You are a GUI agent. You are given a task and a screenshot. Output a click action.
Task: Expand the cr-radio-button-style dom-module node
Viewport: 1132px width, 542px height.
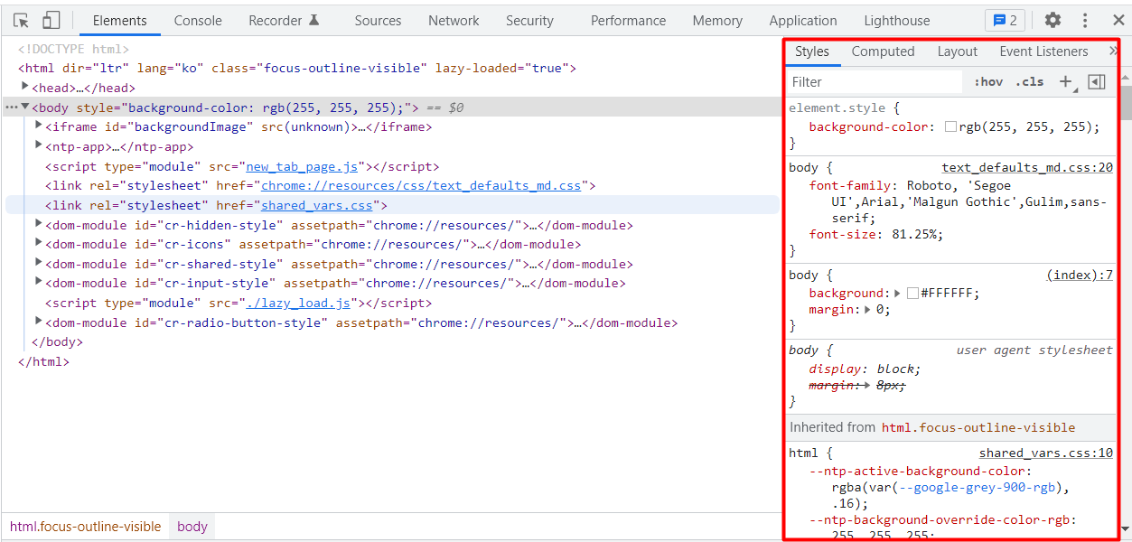point(39,322)
